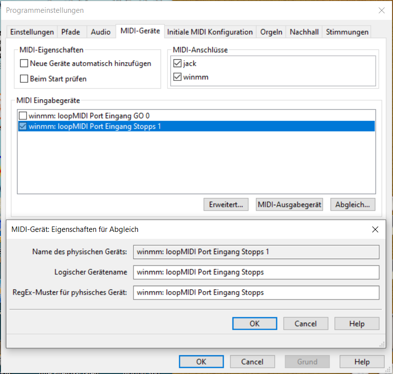Go to the Stimmungen tab
Screen dimensions: 393x374
click(x=347, y=32)
